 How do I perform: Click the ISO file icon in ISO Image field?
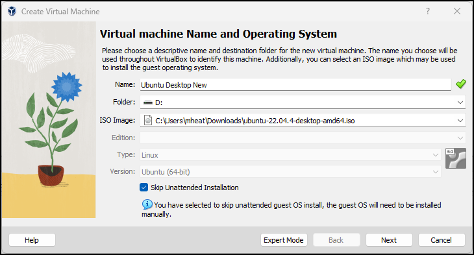click(x=148, y=120)
